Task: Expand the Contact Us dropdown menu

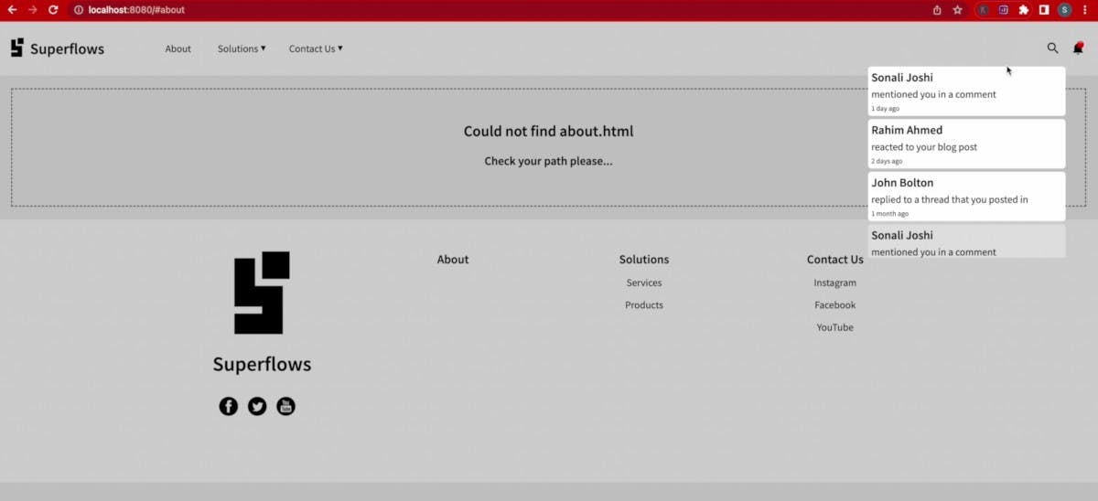Action: [316, 48]
